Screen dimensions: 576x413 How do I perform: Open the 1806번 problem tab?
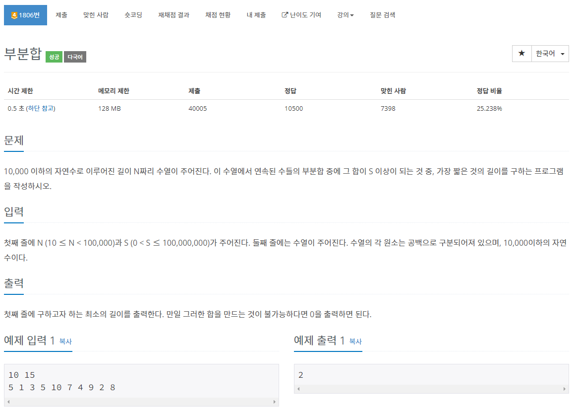25,15
